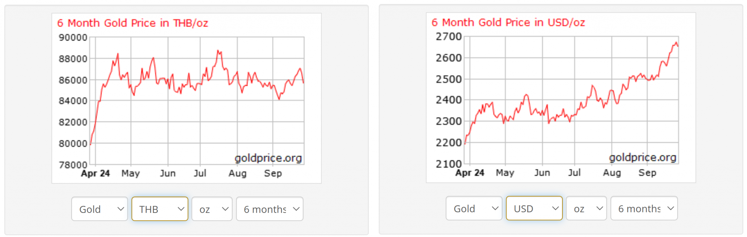This screenshot has height=237, width=747.
Task: Click the USD gold price chart image
Action: point(561,98)
